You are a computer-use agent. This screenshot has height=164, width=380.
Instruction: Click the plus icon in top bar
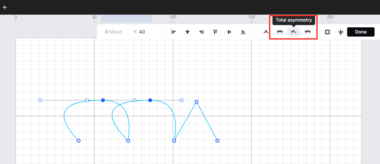5,7
